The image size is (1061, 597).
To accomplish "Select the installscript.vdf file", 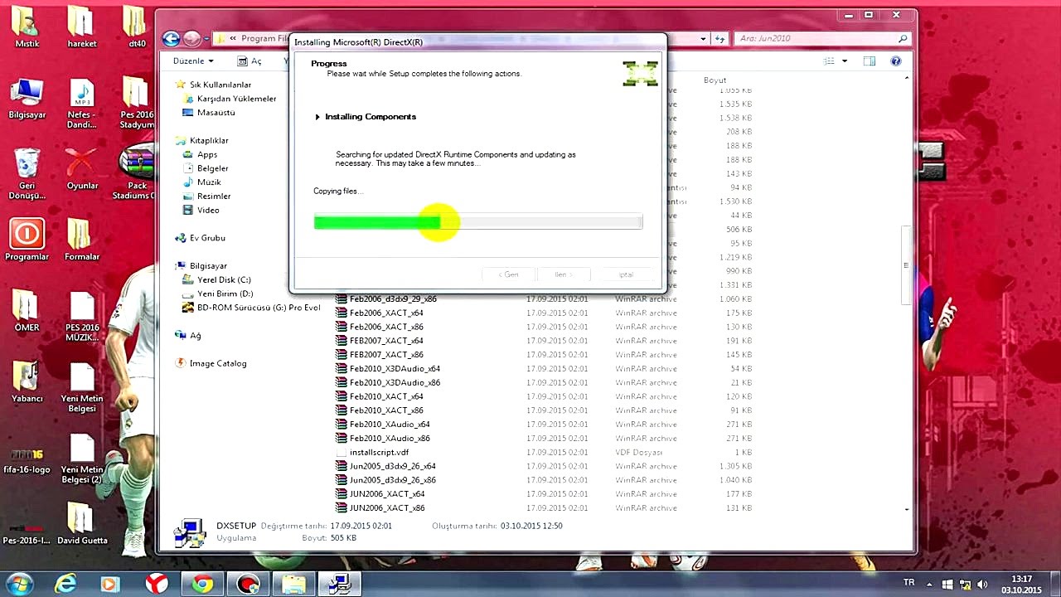I will tap(379, 453).
